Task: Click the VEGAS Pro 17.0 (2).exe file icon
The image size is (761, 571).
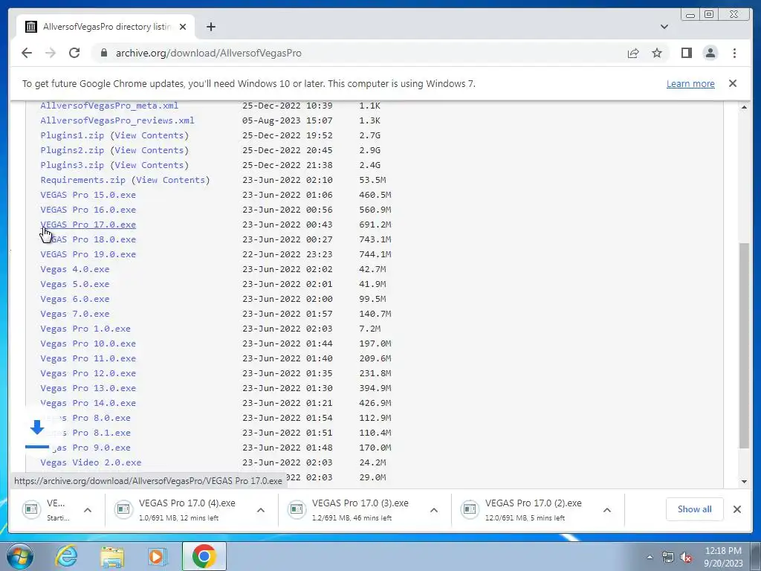Action: coord(470,509)
